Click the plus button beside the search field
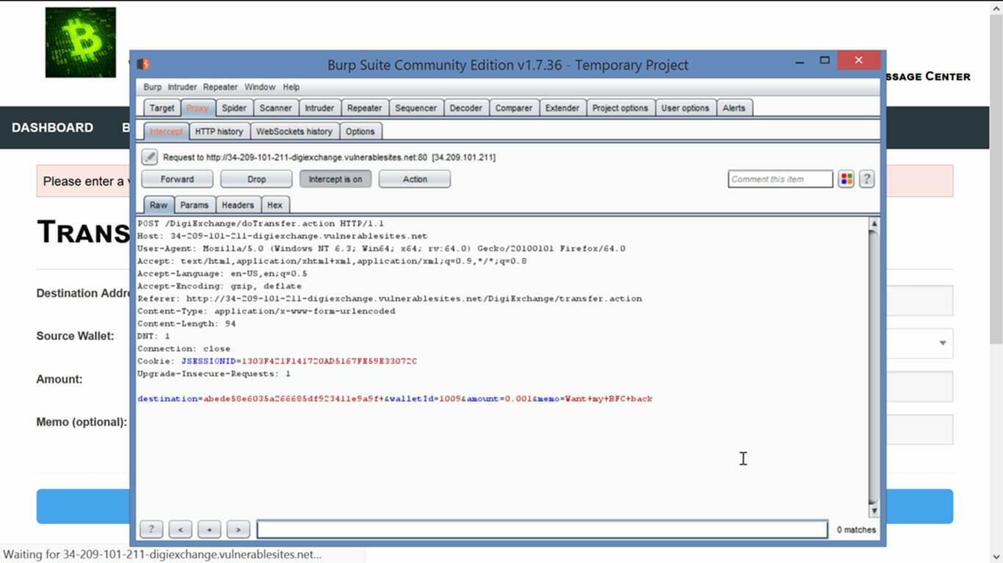 209,529
